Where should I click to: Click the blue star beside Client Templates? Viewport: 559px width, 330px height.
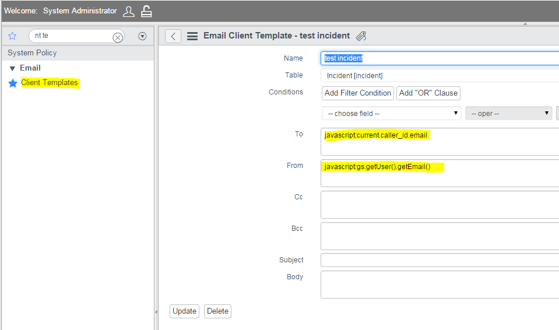click(13, 83)
